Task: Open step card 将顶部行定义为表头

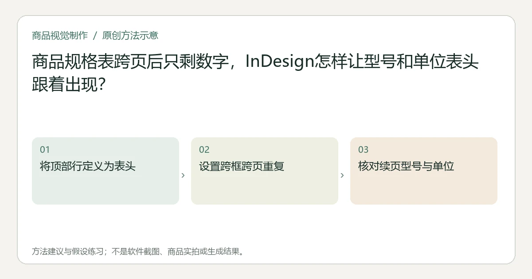Action: point(106,171)
